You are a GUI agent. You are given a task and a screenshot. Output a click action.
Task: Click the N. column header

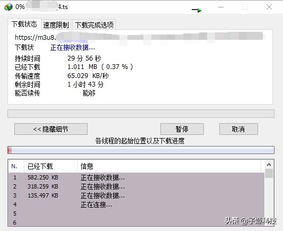tap(16, 166)
